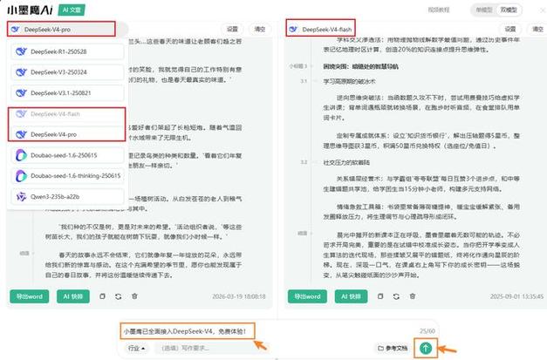The height and width of the screenshot is (360, 547).
Task: Click the right panel timestamp 13:35:45
Action: pos(516,296)
